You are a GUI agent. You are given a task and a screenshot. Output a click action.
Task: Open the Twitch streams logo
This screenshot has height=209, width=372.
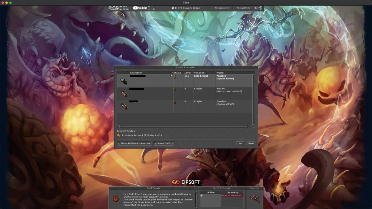coord(114,8)
